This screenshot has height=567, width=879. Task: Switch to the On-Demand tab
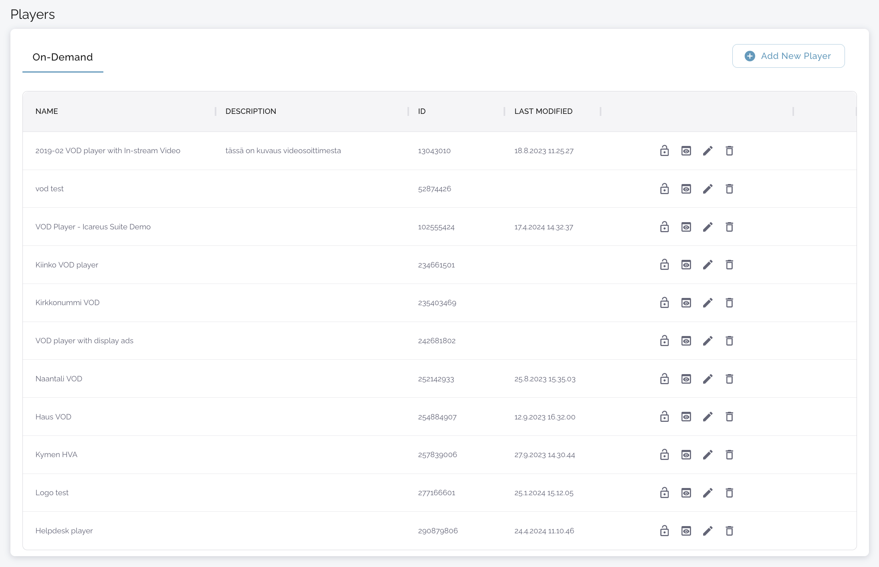62,57
